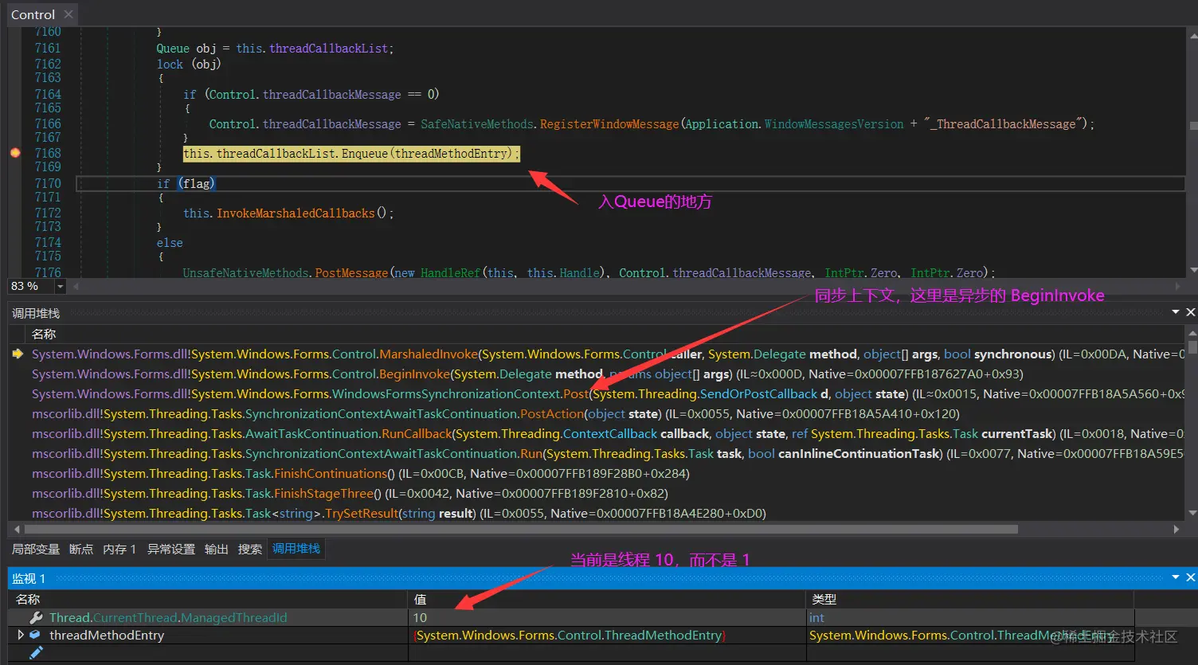Click the 名称 column header in call stack
Screen dimensions: 1198x665
tap(44, 334)
